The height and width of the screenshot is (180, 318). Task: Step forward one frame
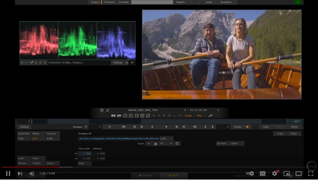(x=177, y=127)
